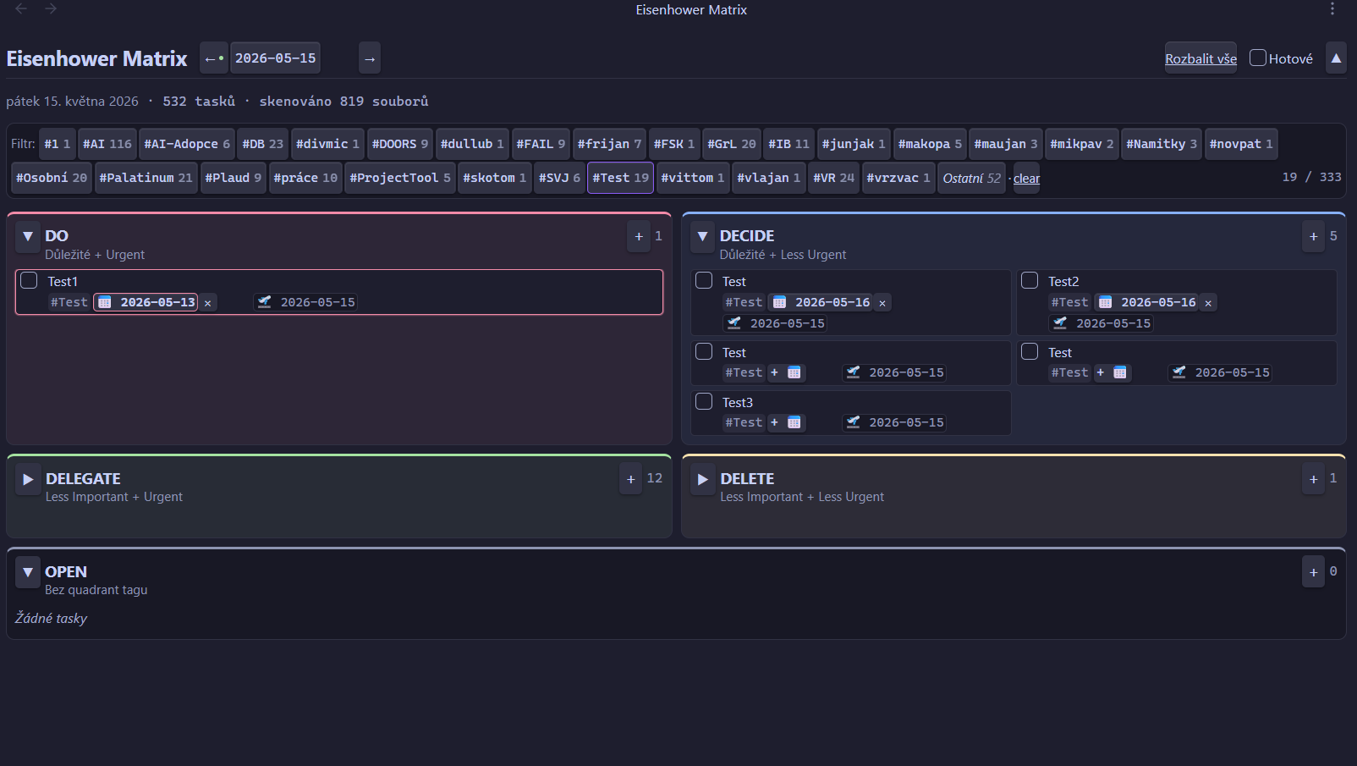Viewport: 1357px width, 766px height.
Task: Filter by the #DOORS tag
Action: click(x=400, y=144)
